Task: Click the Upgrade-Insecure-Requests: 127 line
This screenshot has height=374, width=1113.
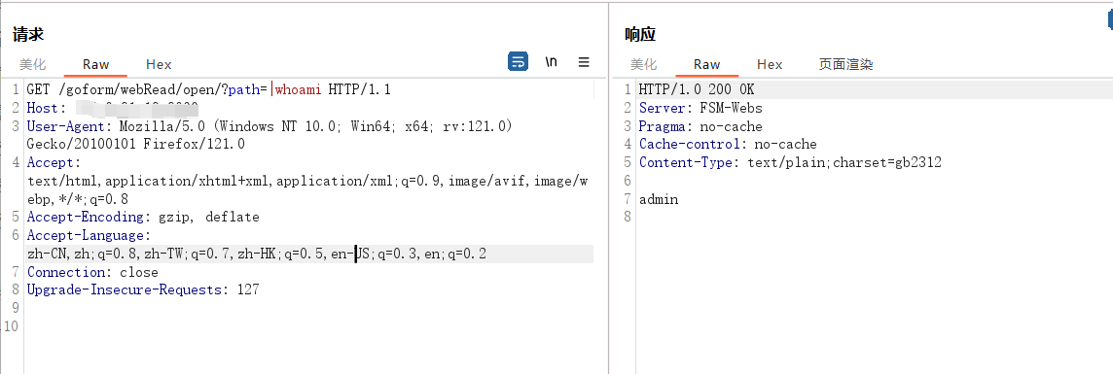Action: coord(143,289)
